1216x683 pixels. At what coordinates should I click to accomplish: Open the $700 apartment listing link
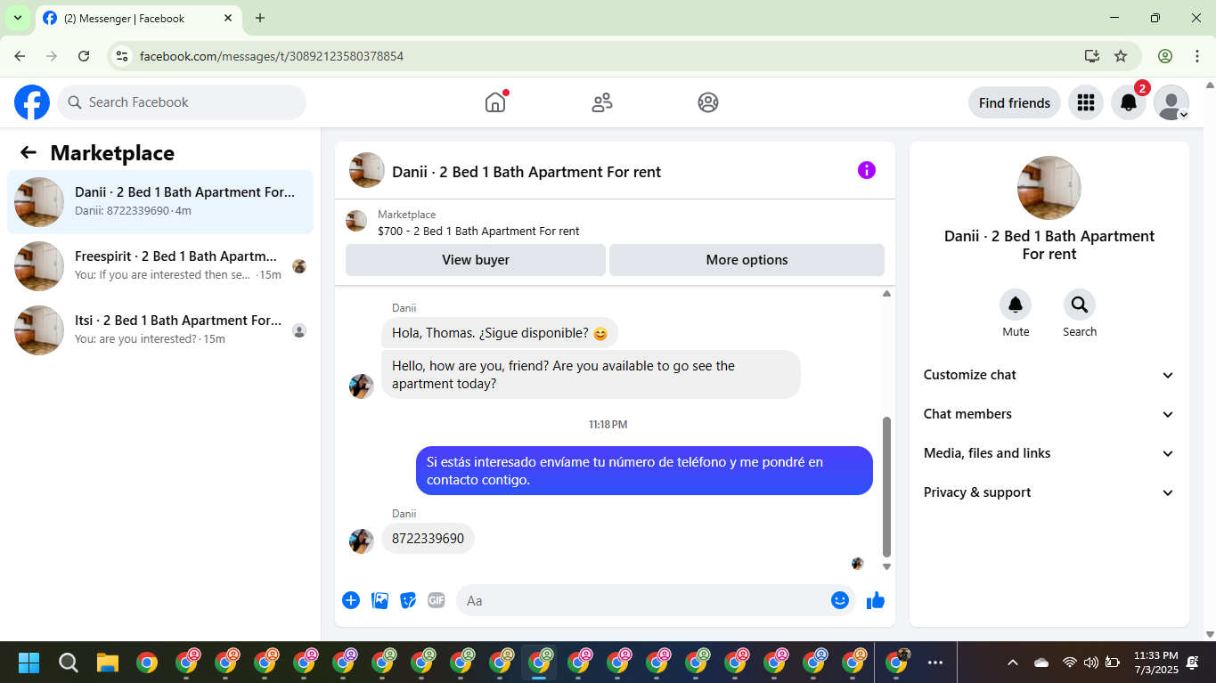click(x=478, y=231)
